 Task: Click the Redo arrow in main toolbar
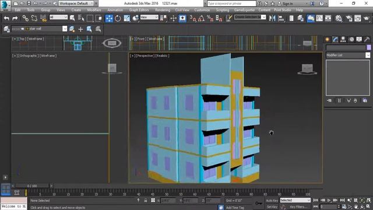pyautogui.click(x=15, y=18)
